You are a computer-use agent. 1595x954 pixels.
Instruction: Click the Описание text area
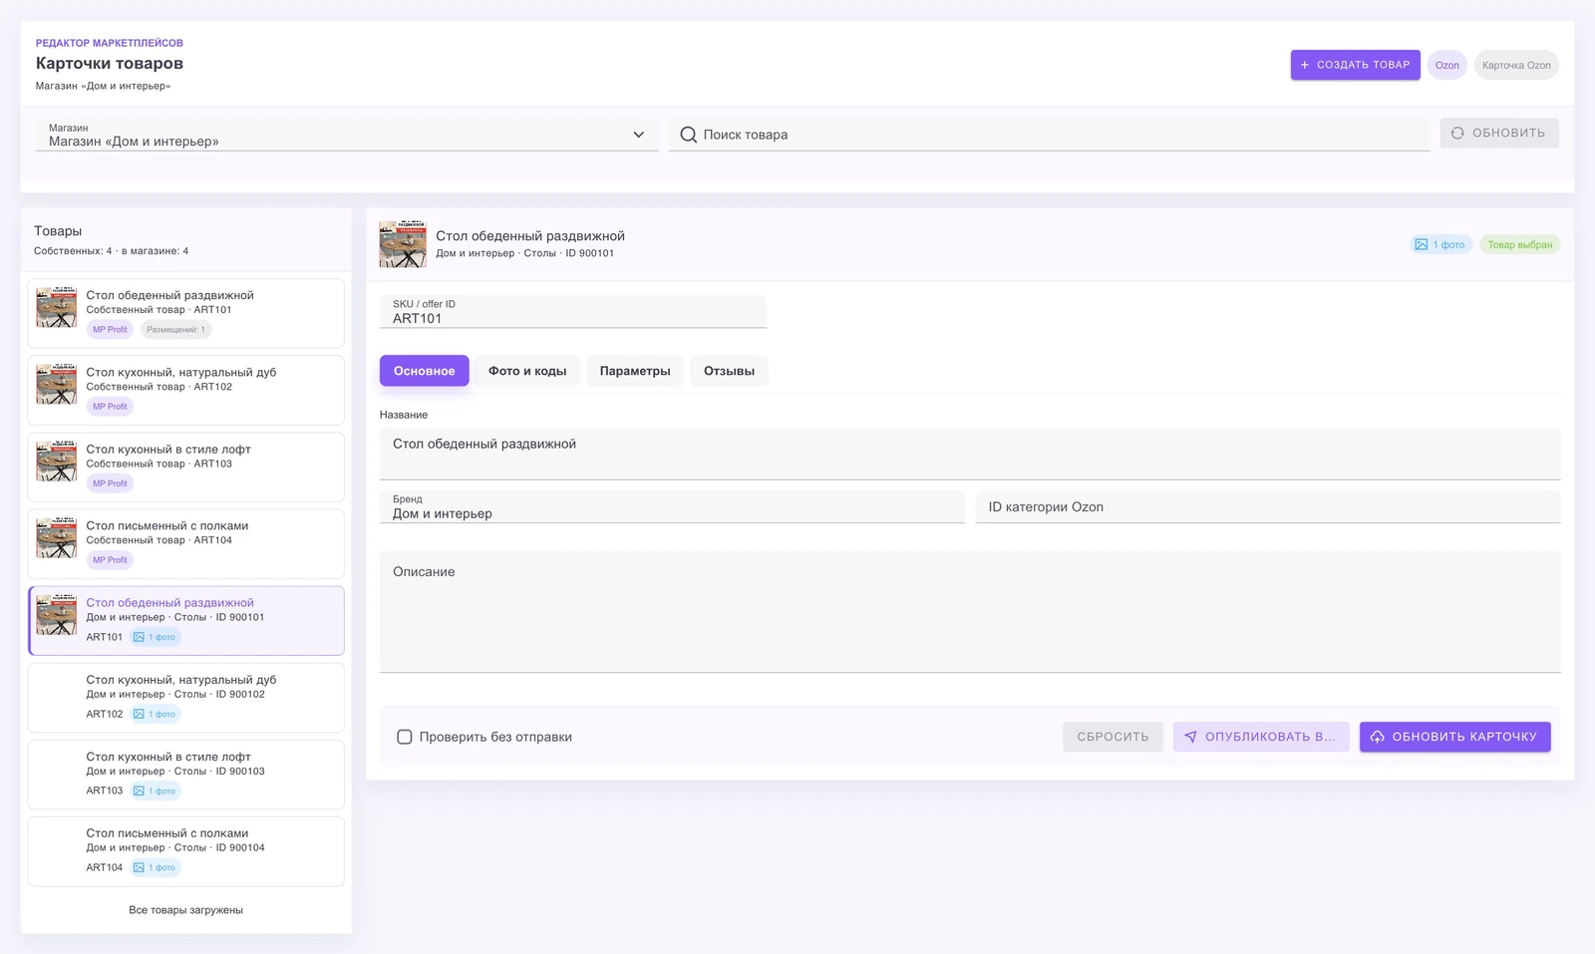970,611
